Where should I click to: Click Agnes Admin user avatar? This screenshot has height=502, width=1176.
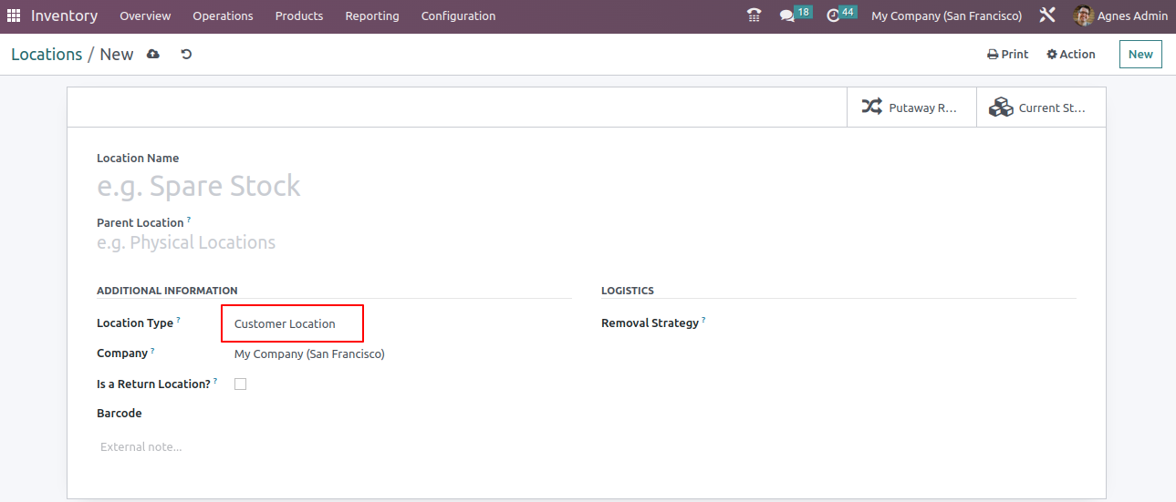[x=1083, y=15]
